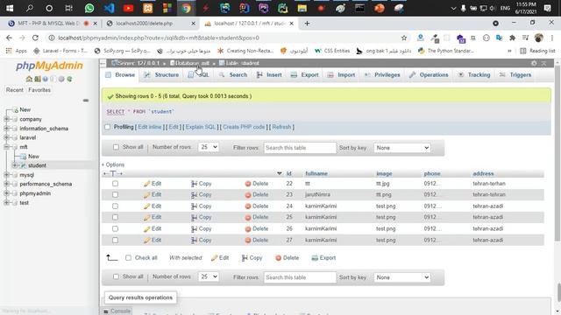561x315 pixels.
Task: Tick the checkbox for row id 25
Action: (x=115, y=217)
